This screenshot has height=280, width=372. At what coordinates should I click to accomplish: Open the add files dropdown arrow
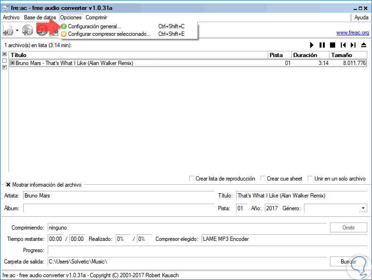tap(17, 30)
